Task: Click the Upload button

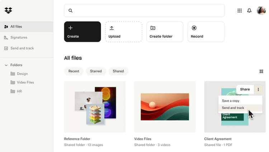Action: click(x=123, y=32)
